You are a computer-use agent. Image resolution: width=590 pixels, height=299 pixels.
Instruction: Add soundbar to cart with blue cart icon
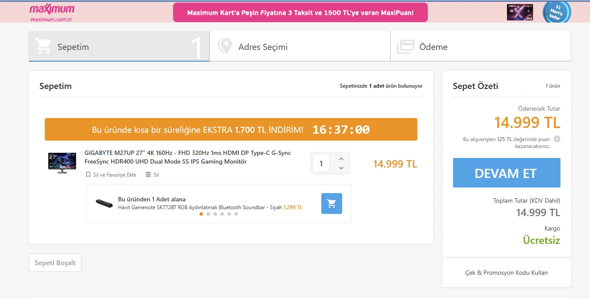tap(331, 204)
